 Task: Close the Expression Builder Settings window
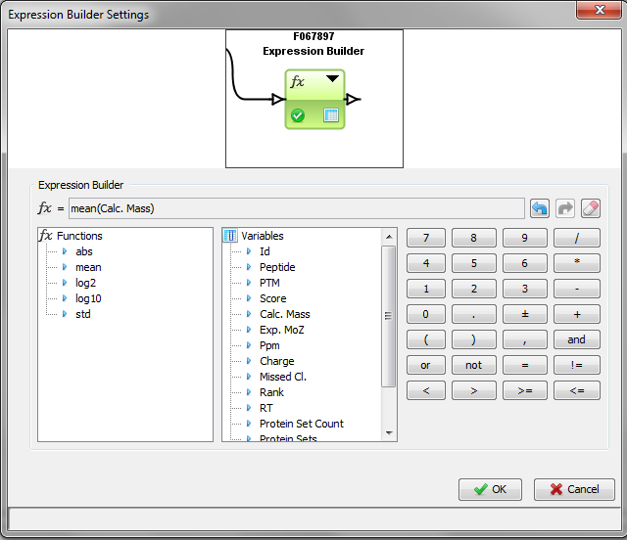point(600,10)
